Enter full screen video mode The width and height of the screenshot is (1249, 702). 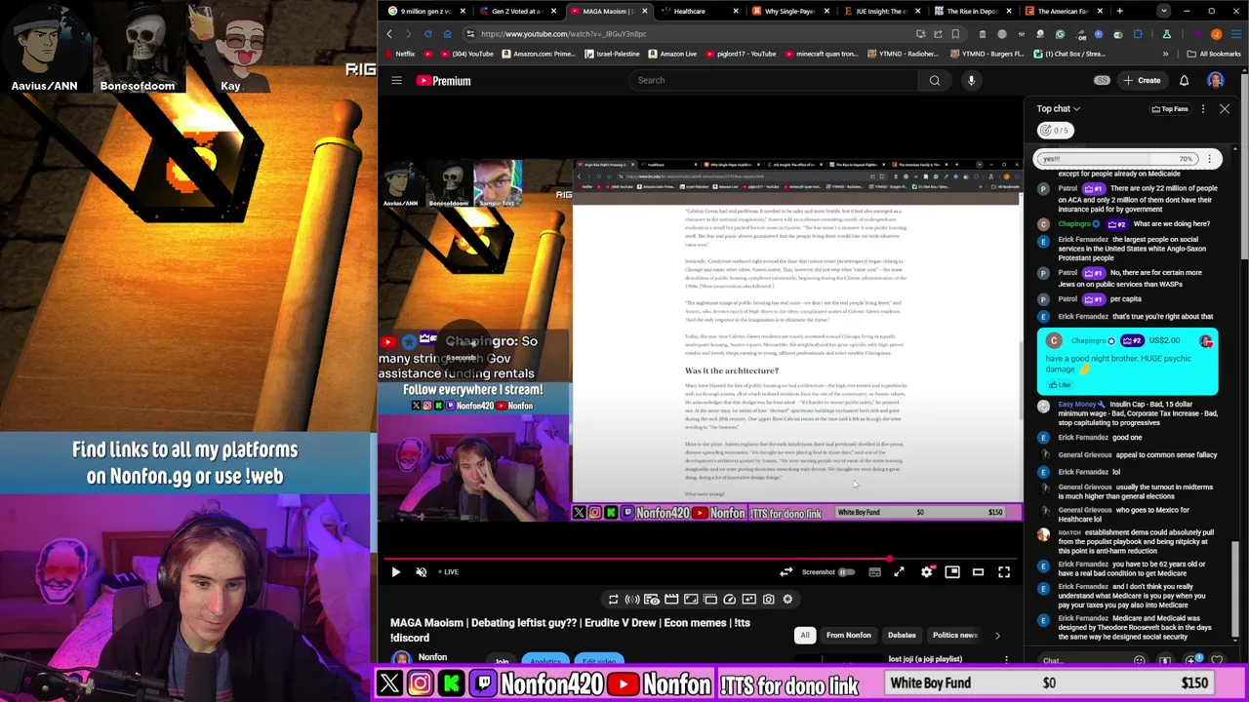tap(1004, 572)
